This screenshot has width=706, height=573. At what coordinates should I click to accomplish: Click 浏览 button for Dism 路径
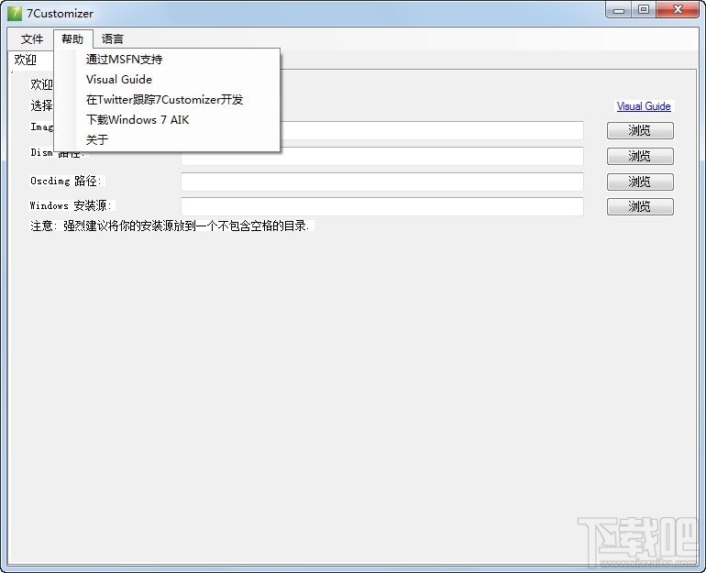pyautogui.click(x=640, y=156)
